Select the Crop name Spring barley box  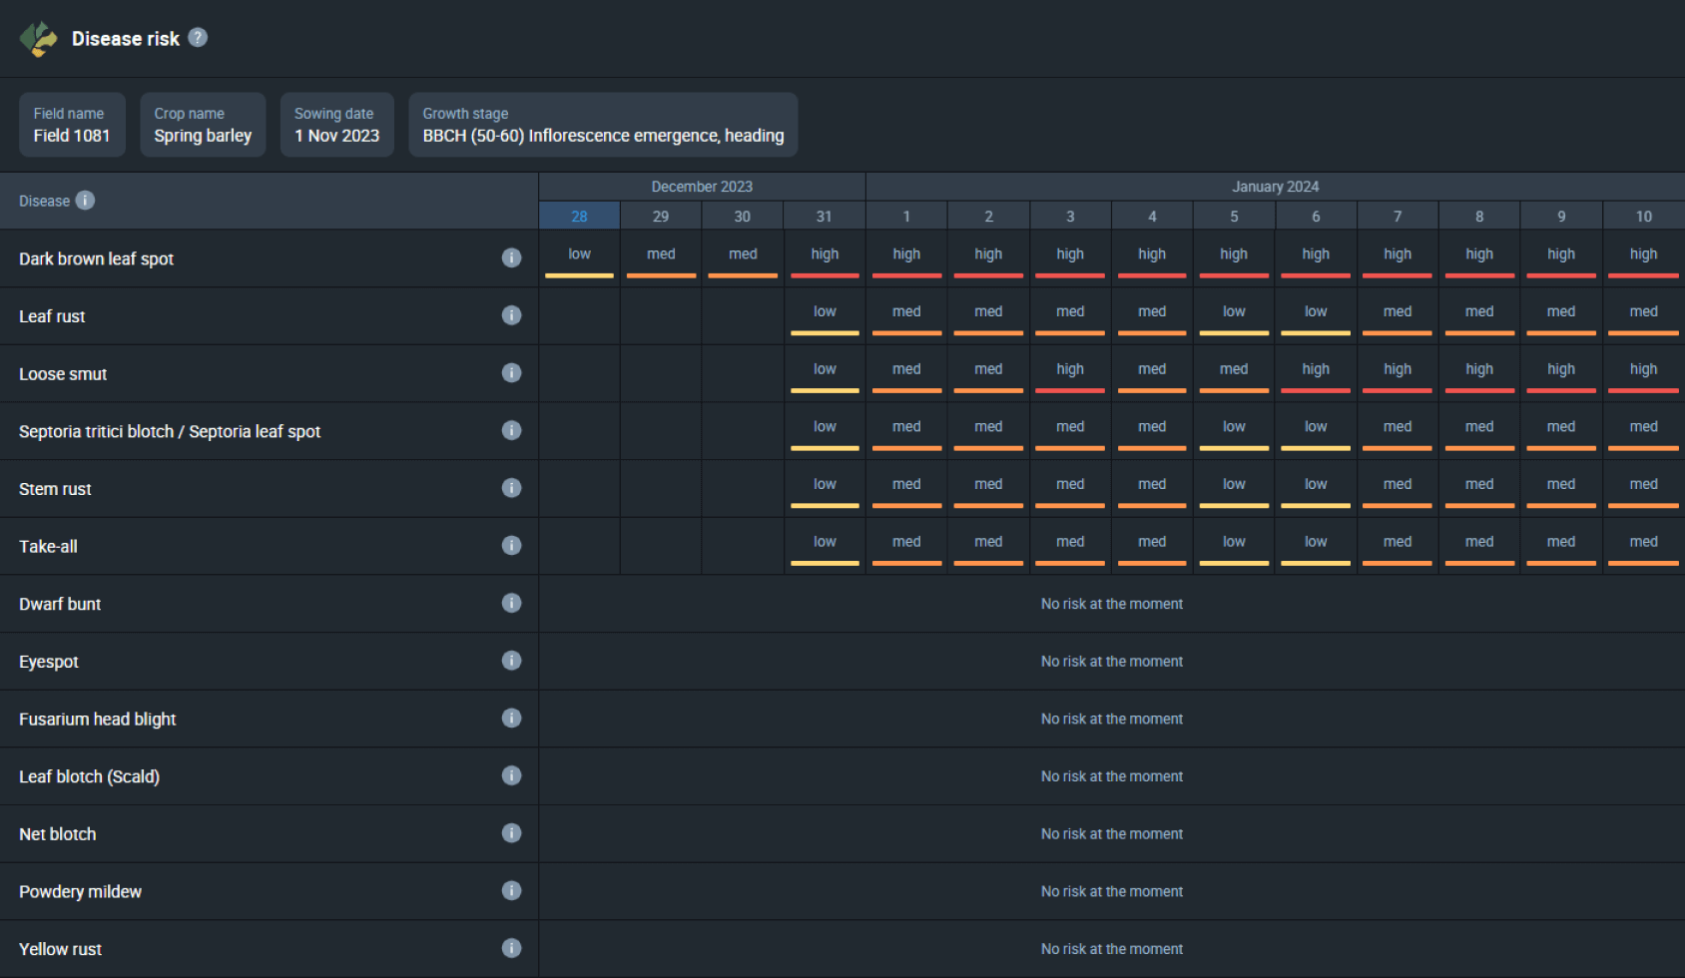tap(203, 125)
